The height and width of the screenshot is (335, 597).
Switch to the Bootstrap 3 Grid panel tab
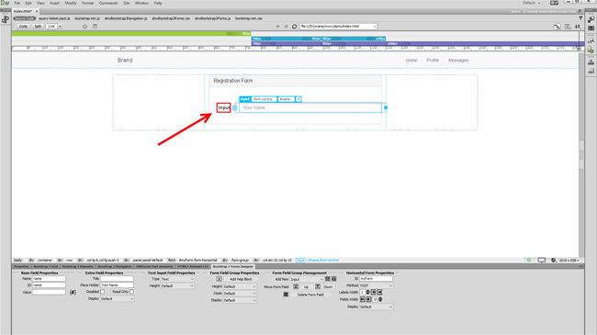(x=46, y=266)
